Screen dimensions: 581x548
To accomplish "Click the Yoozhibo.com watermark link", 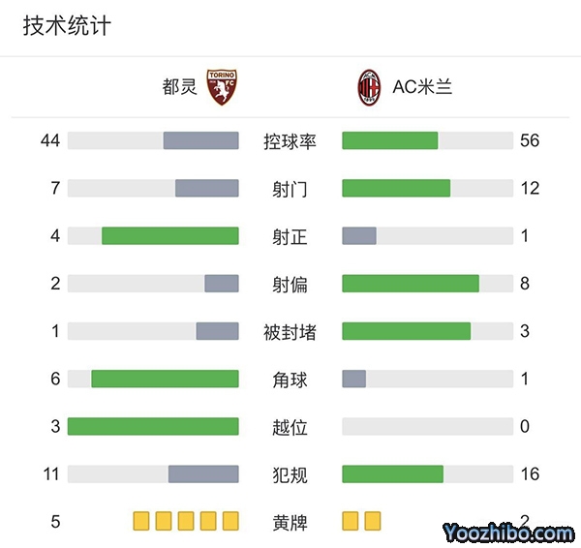I will click(509, 532).
